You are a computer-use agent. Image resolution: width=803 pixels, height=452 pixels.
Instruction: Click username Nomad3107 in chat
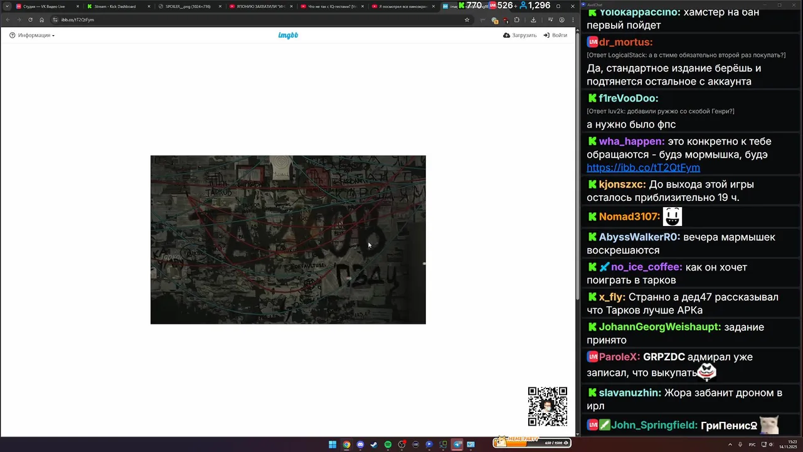(x=630, y=217)
